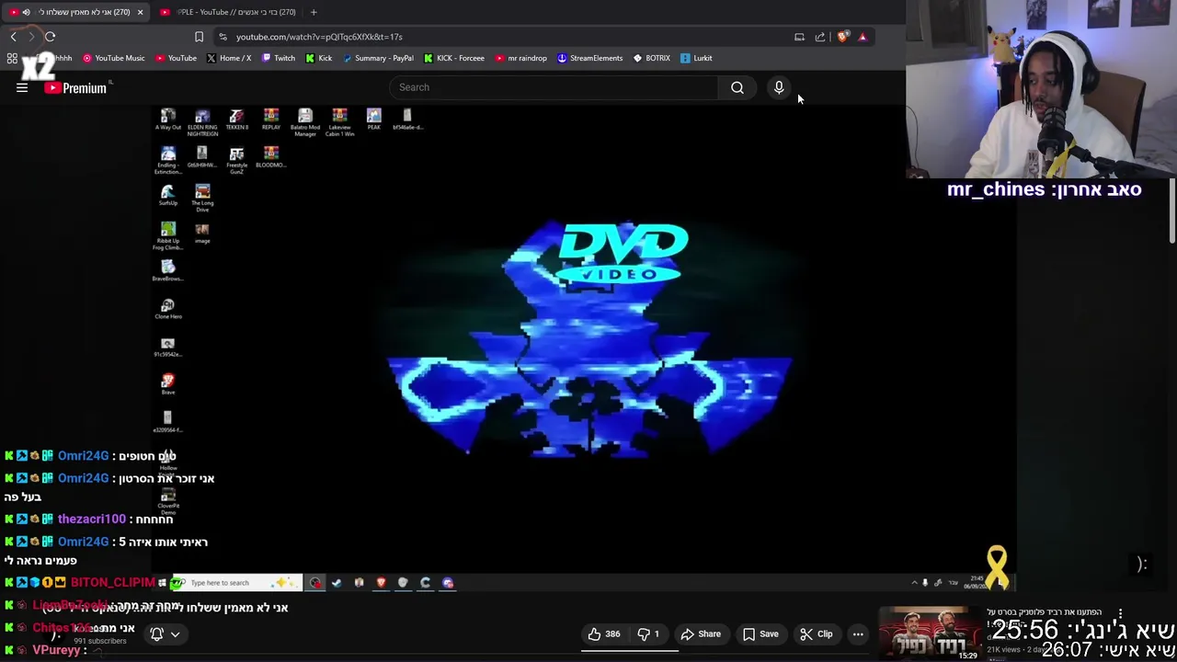Select the A Way Out desktop icon
1177x662 pixels.
click(x=168, y=120)
